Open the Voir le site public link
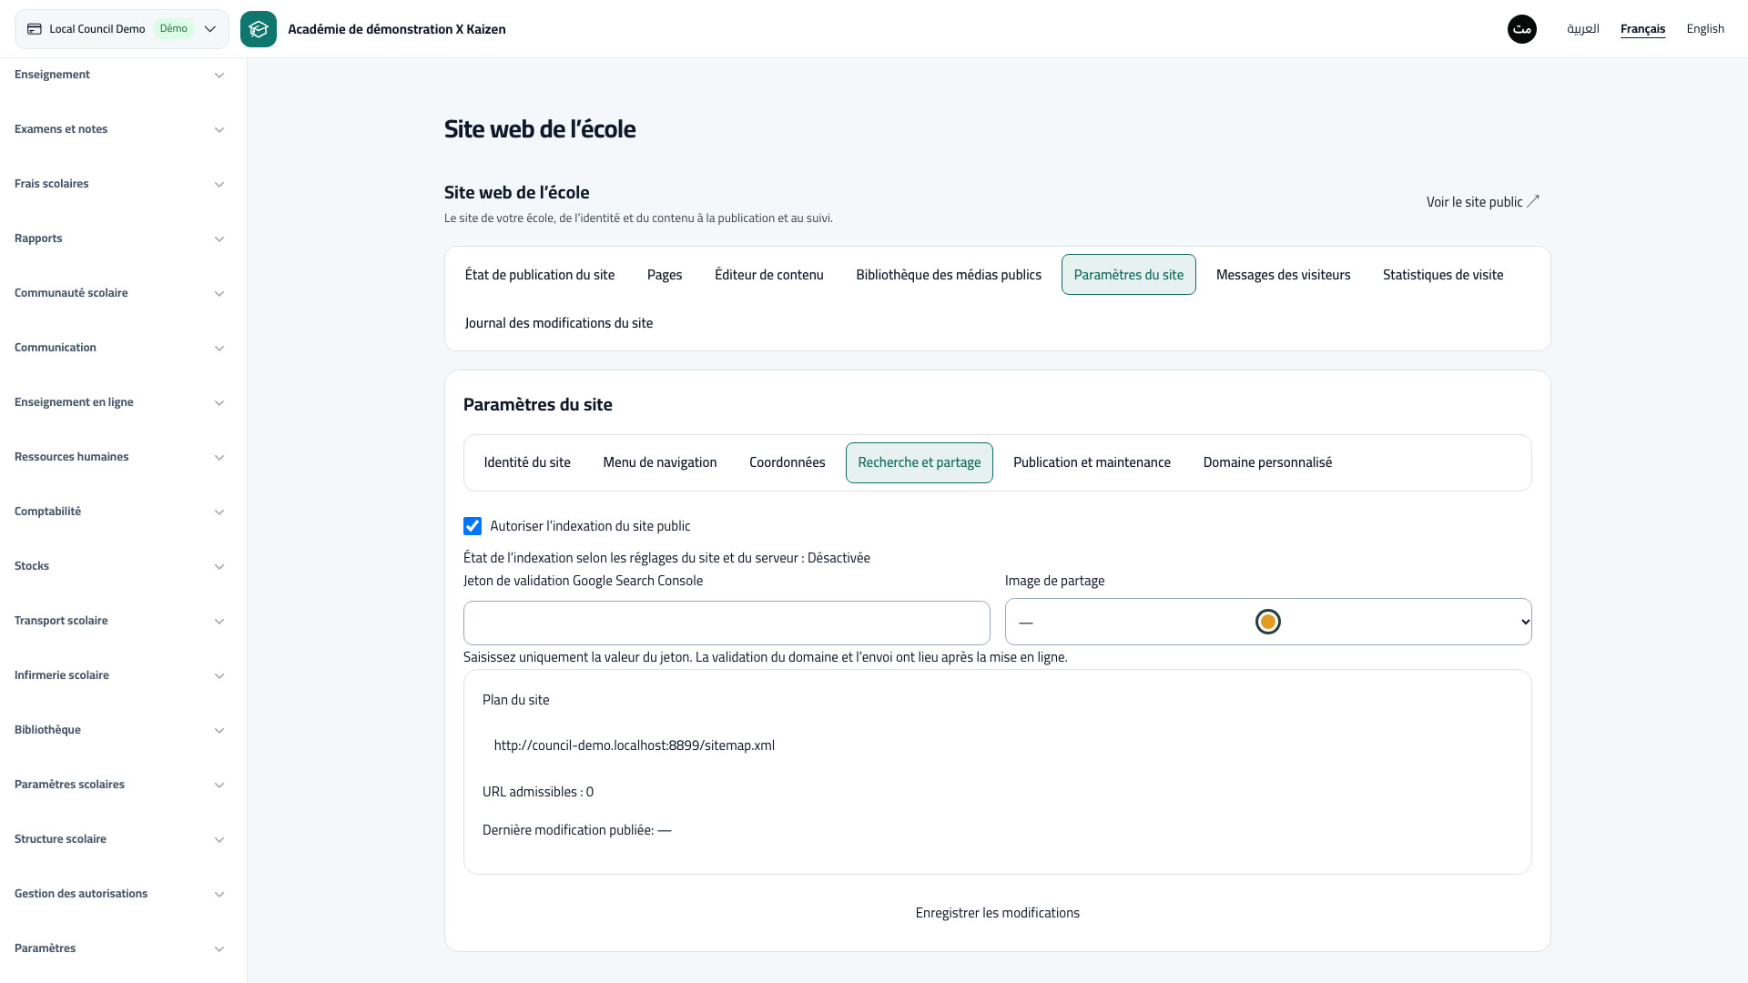The height and width of the screenshot is (983, 1748). (1483, 202)
